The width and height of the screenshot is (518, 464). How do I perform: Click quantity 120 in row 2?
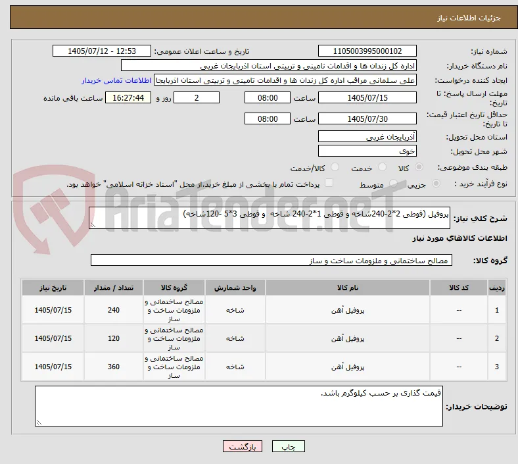[x=114, y=338]
